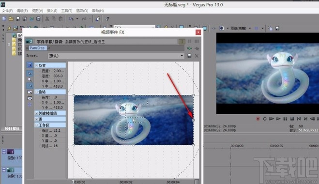The width and height of the screenshot is (319, 184).
Task: Collapse the 位置 property group
Action: [x=36, y=65]
